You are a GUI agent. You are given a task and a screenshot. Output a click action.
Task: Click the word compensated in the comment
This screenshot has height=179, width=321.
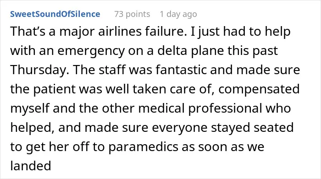pos(259,90)
